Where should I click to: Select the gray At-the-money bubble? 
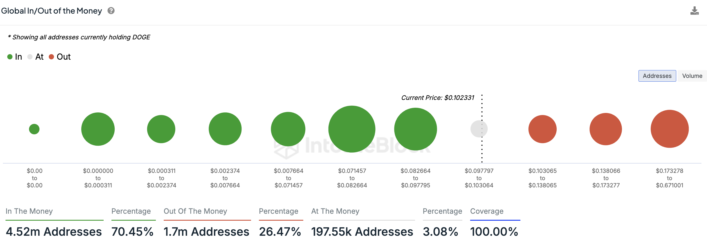tap(479, 129)
